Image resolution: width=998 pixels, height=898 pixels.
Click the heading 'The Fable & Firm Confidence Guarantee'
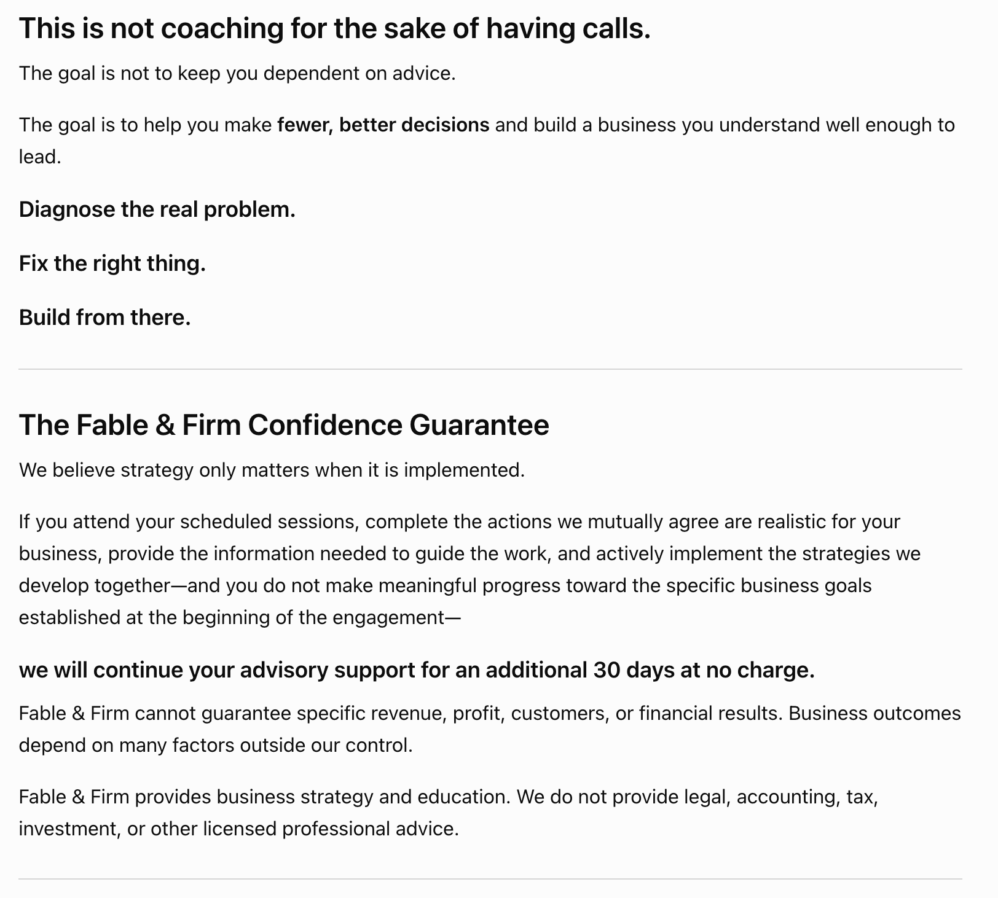pos(284,425)
